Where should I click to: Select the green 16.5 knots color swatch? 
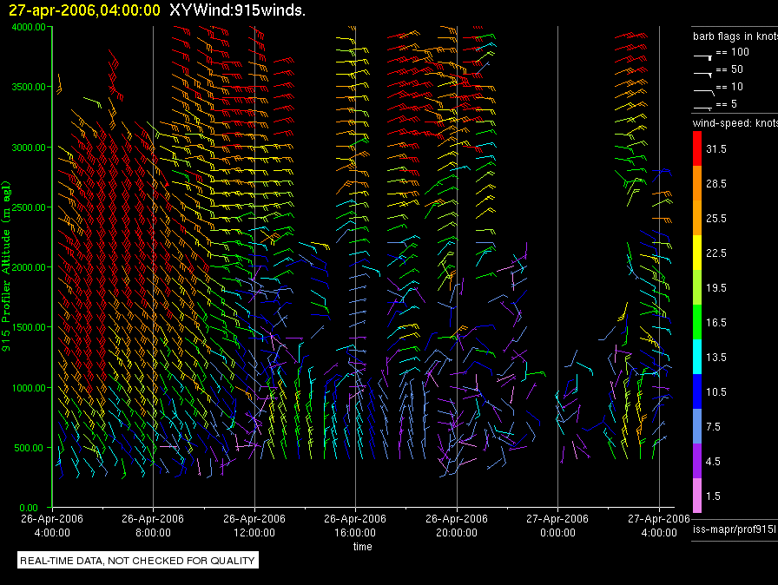pos(697,322)
